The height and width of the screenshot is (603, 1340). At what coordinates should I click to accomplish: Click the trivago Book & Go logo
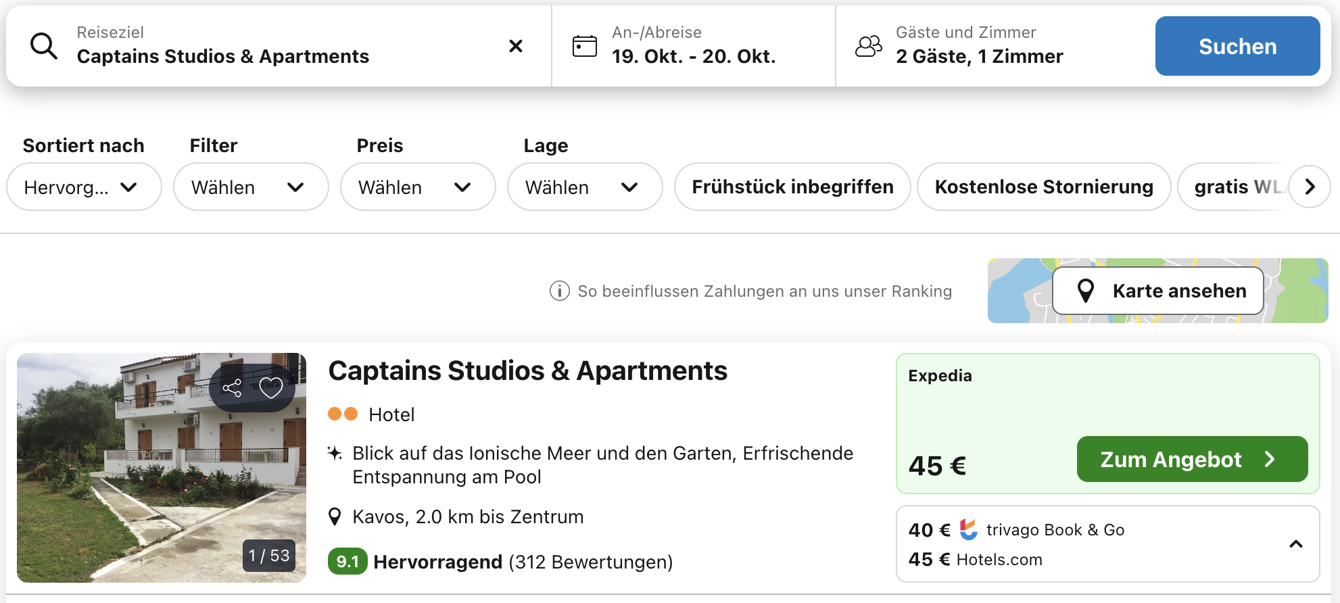pos(969,530)
